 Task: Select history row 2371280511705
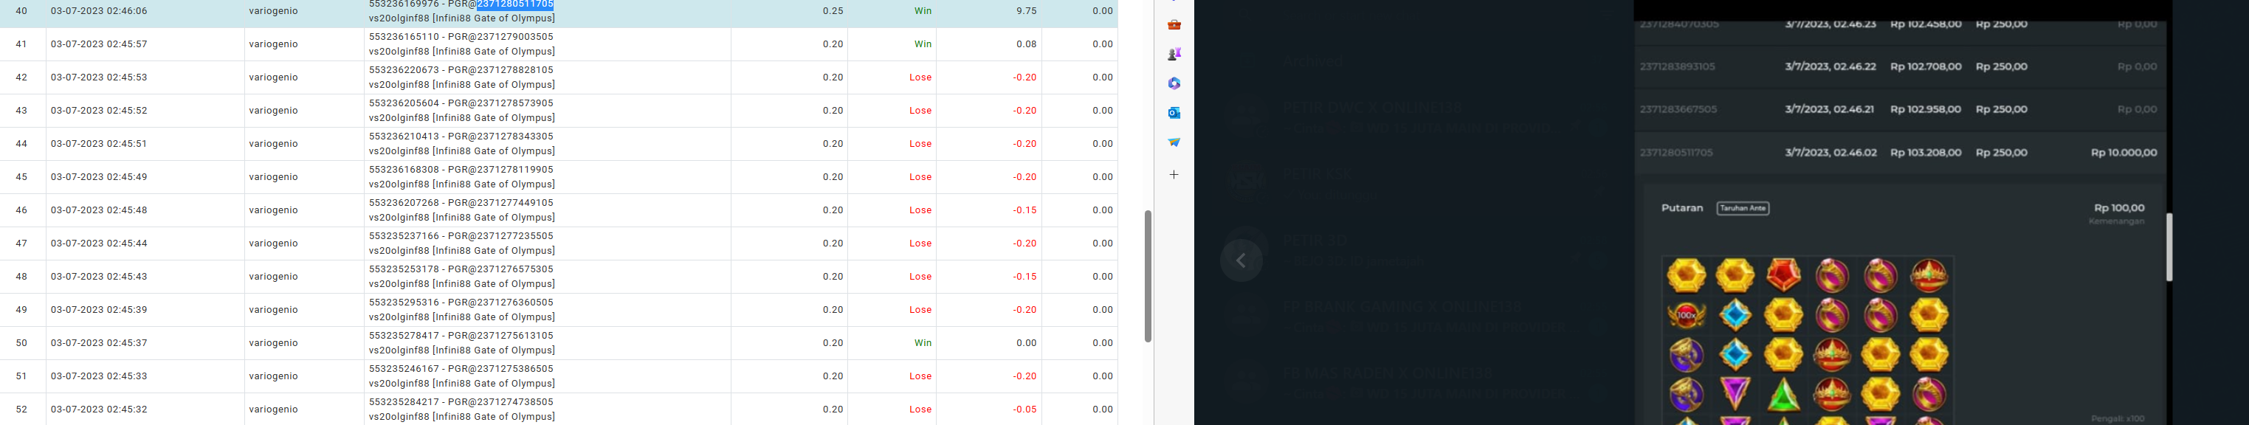tap(1901, 153)
